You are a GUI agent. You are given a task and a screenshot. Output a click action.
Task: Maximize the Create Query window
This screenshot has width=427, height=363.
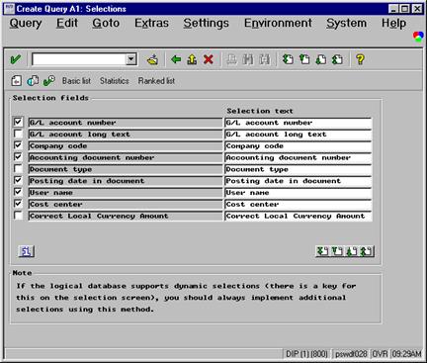pyautogui.click(x=405, y=9)
